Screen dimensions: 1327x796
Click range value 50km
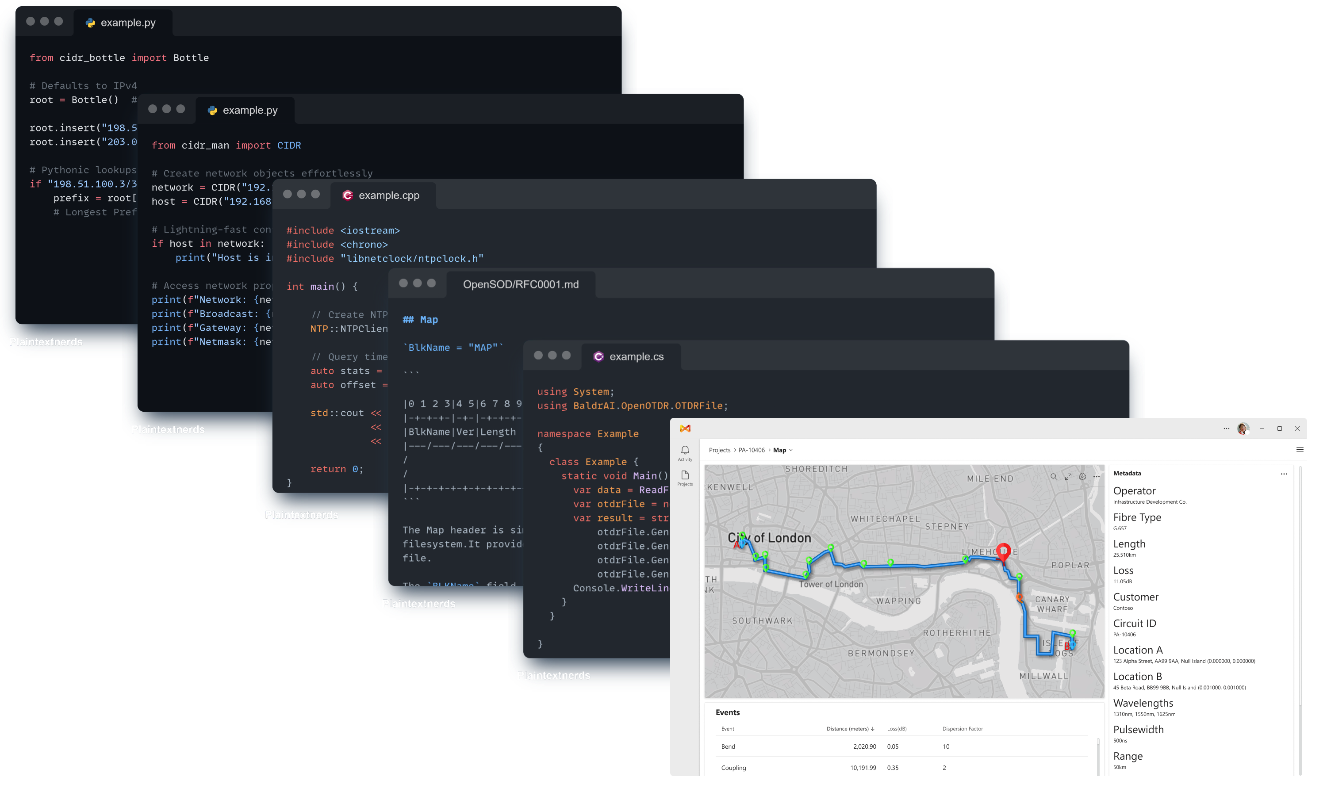point(1120,767)
